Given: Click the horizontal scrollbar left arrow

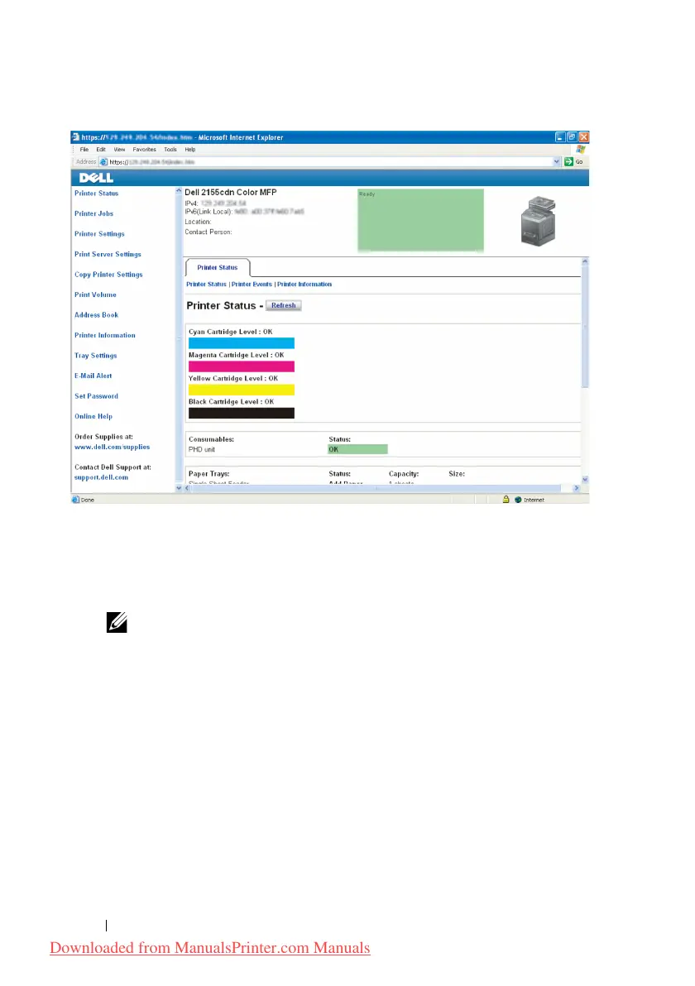Looking at the screenshot, I should pos(187,488).
